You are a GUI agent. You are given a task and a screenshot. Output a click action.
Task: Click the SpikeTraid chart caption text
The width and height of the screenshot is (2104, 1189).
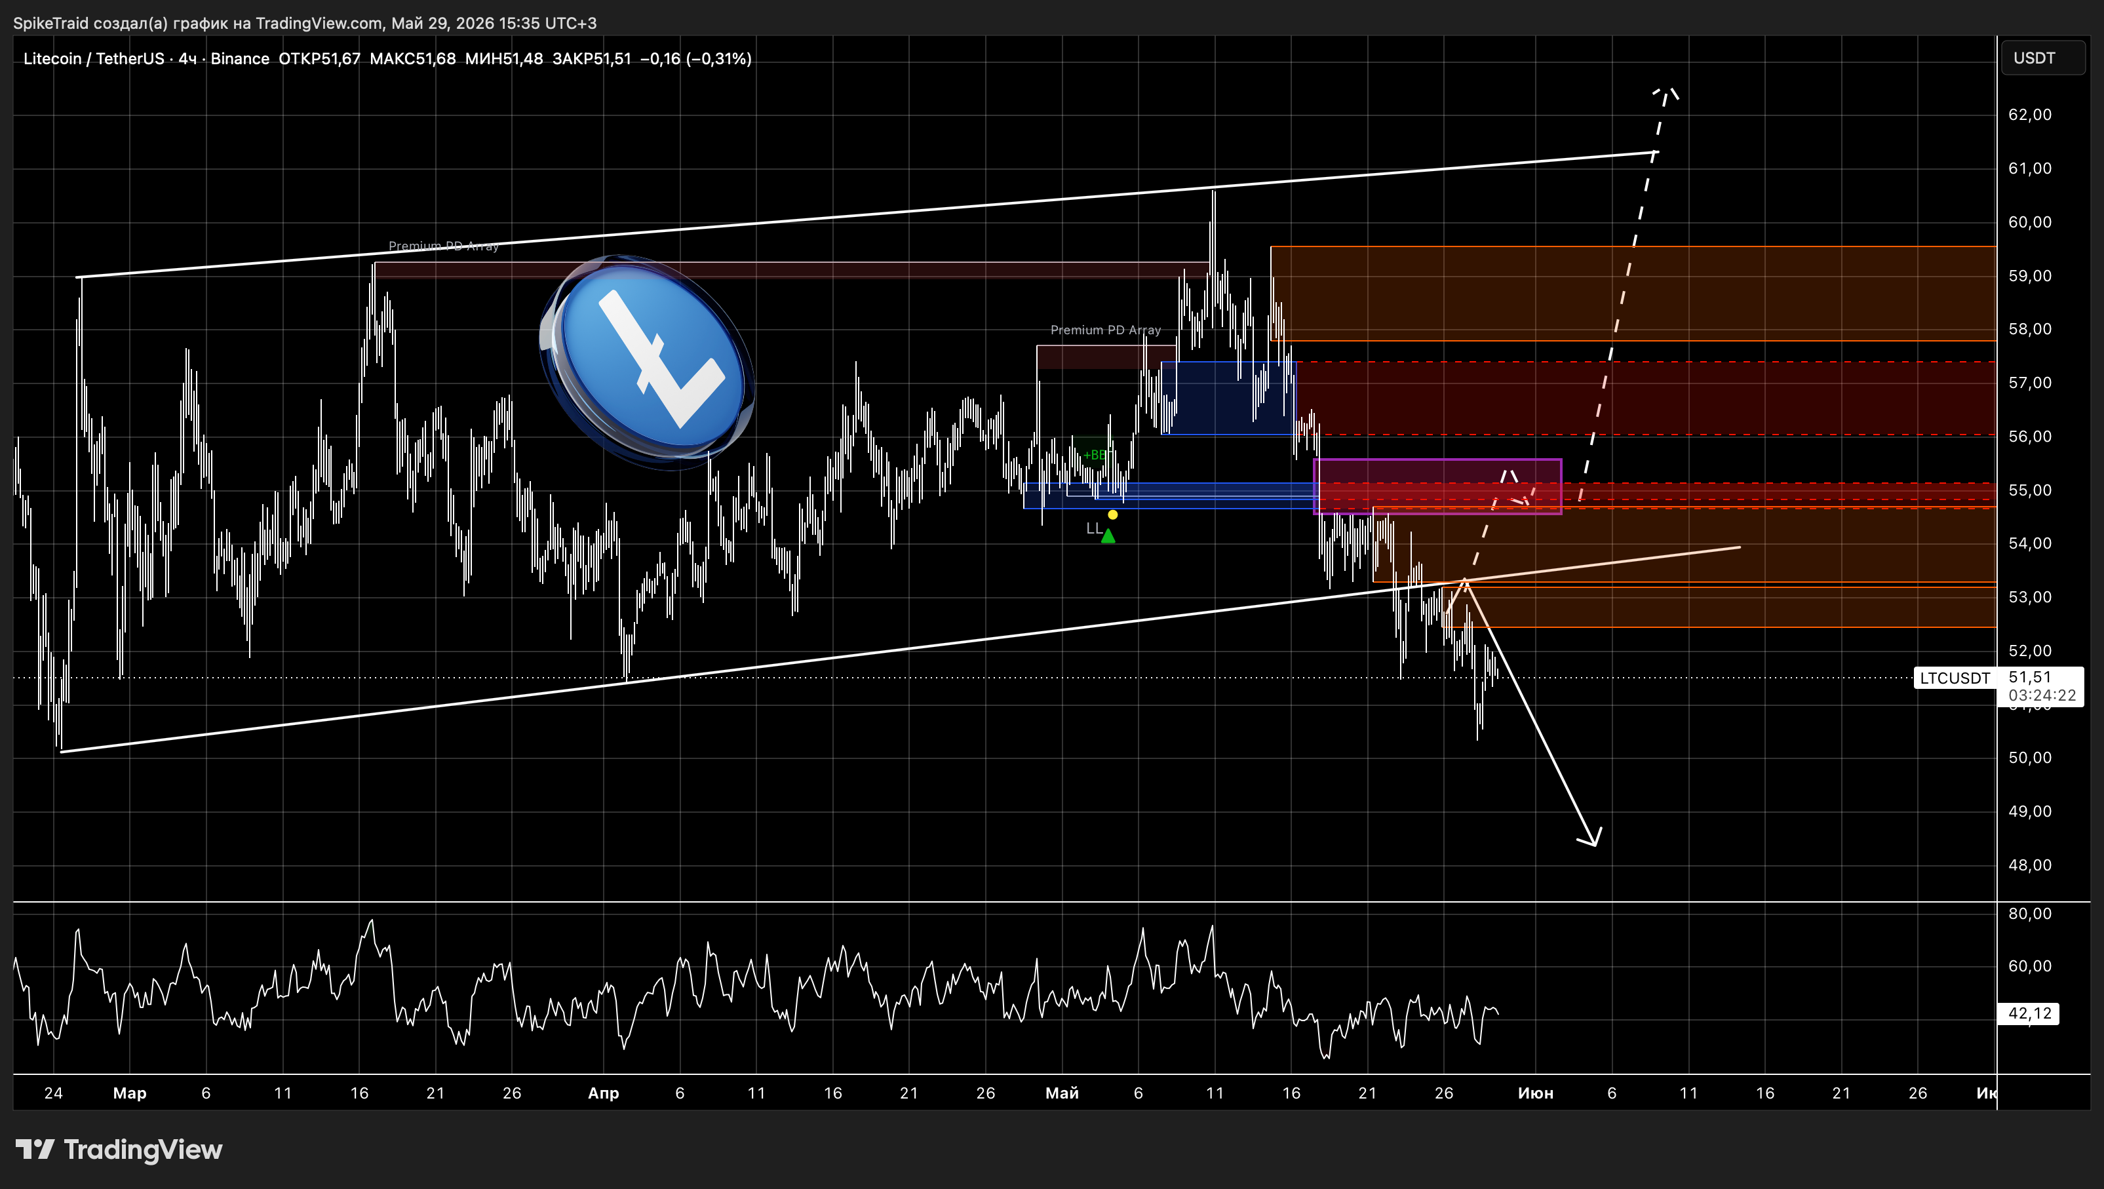305,23
